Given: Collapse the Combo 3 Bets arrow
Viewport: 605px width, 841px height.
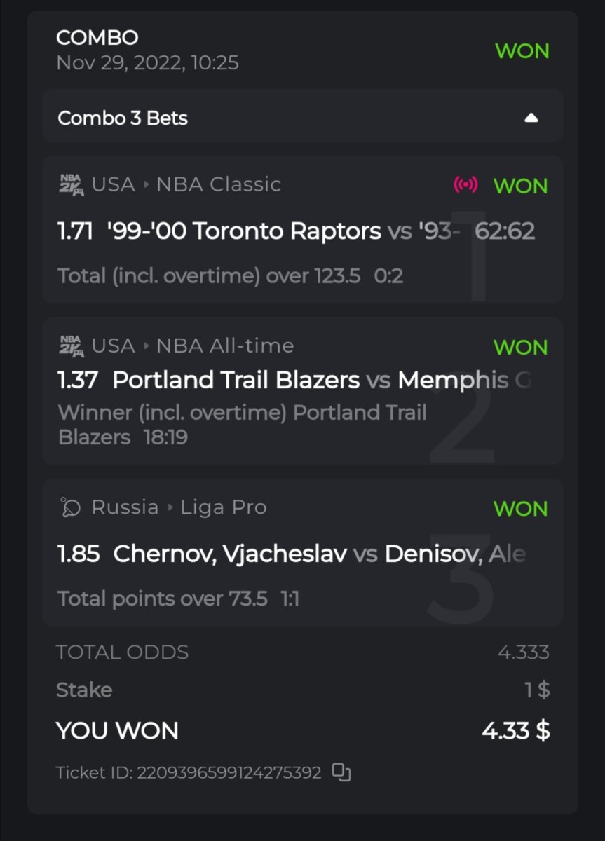Looking at the screenshot, I should [x=531, y=118].
